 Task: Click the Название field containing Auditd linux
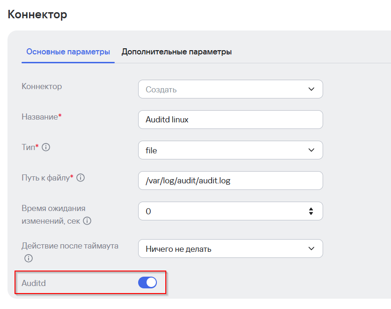click(x=230, y=120)
